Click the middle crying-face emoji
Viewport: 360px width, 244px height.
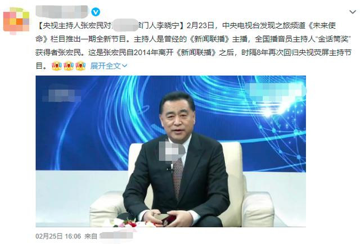point(69,66)
